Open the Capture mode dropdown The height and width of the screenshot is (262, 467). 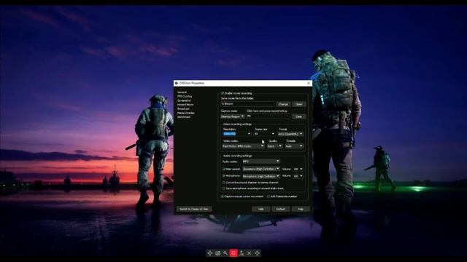[233, 116]
